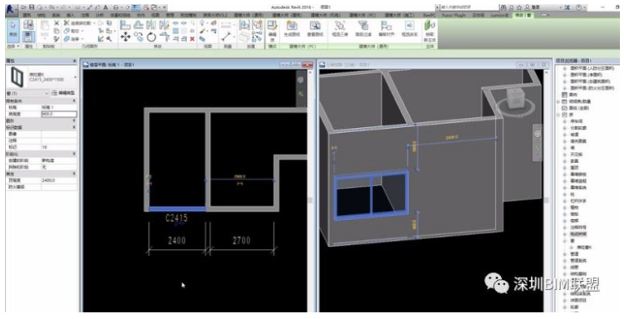Open the BeePC ribbon tab
624x319 pixels.
(430, 15)
